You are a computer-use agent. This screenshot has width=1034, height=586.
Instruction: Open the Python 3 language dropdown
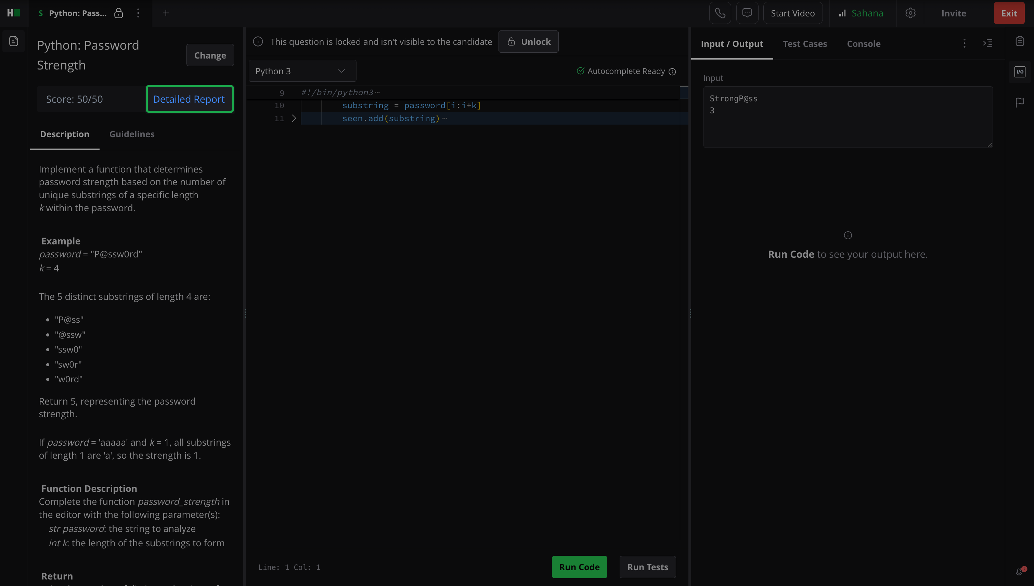click(x=302, y=71)
